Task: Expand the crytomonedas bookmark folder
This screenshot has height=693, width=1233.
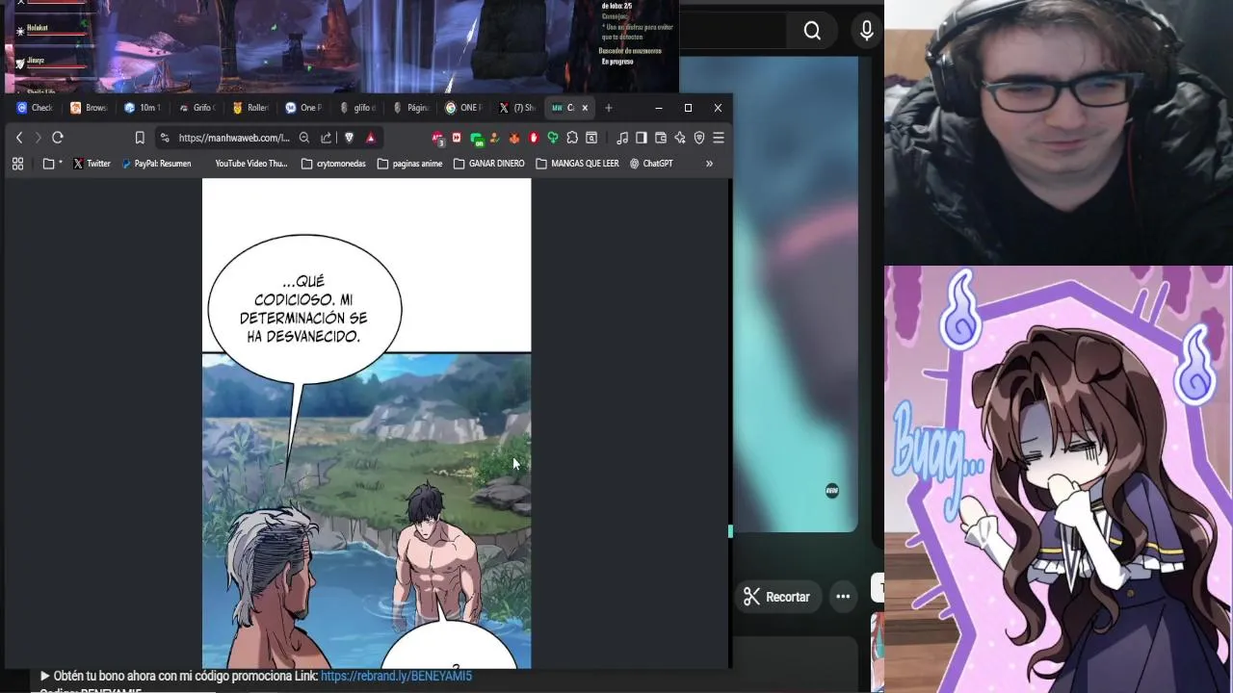Action: click(x=333, y=164)
